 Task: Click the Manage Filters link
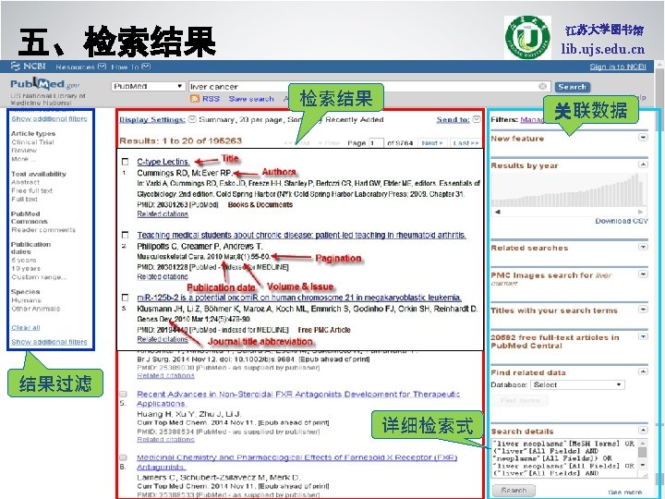532,119
